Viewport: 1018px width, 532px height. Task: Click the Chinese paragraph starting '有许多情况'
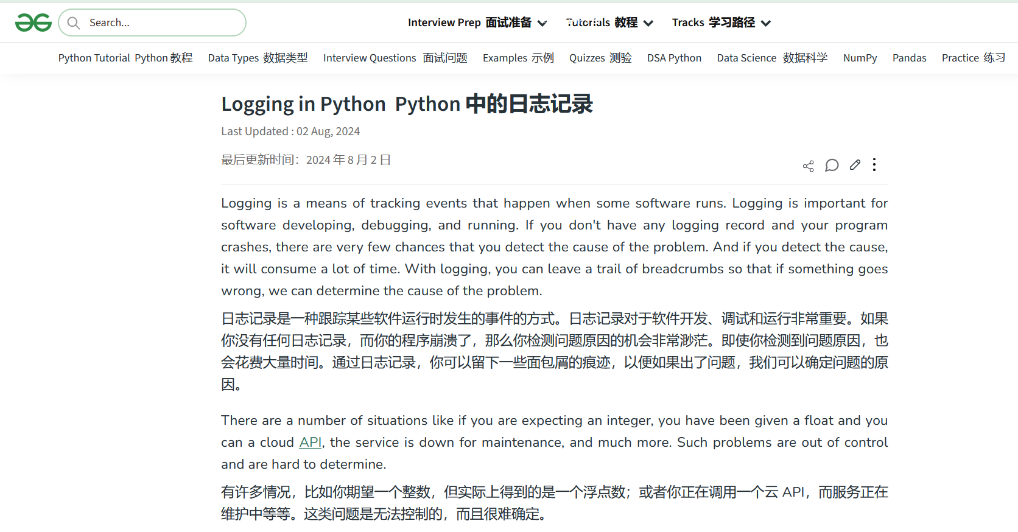click(554, 503)
